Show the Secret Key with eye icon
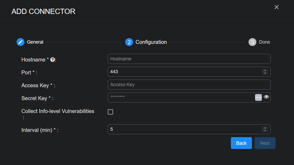294x165 pixels. tap(266, 97)
